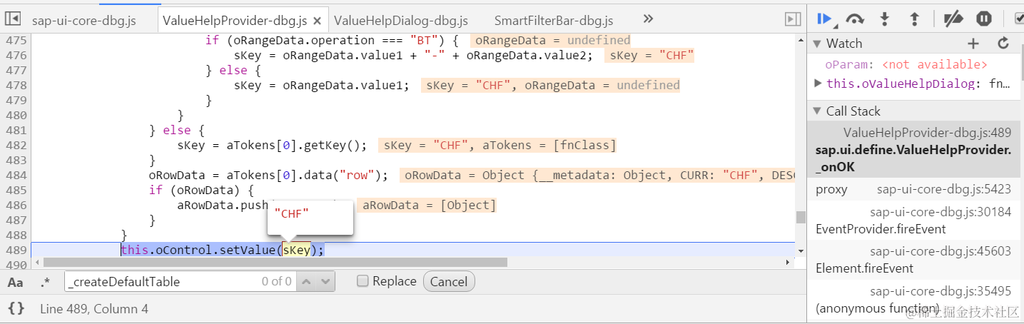Go to previous search match
This screenshot has height=324, width=1024.
[305, 281]
